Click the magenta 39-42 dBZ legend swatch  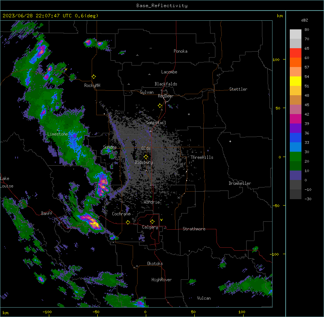coord(295,119)
